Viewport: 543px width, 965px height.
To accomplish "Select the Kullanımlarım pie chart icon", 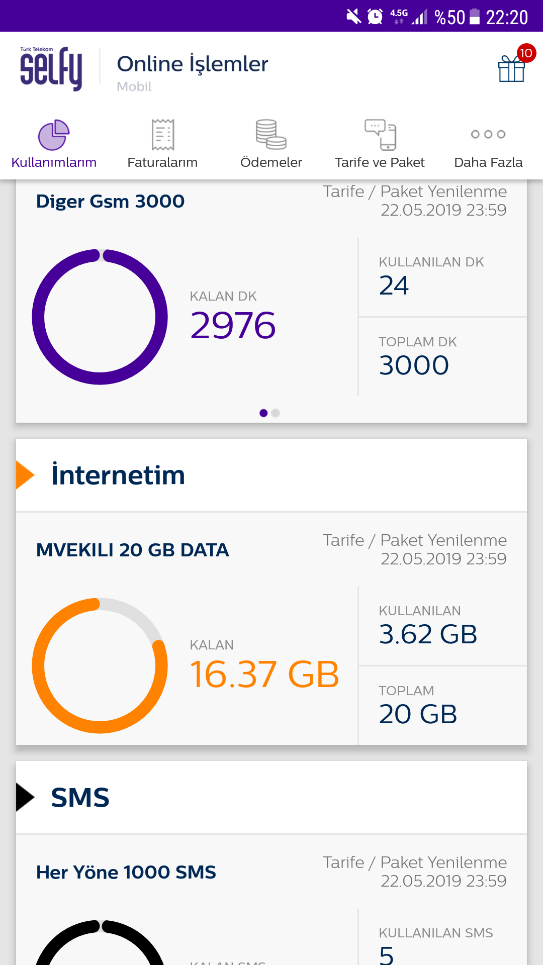I will click(54, 135).
